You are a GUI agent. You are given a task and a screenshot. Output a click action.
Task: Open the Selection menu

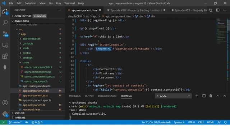(30, 3)
